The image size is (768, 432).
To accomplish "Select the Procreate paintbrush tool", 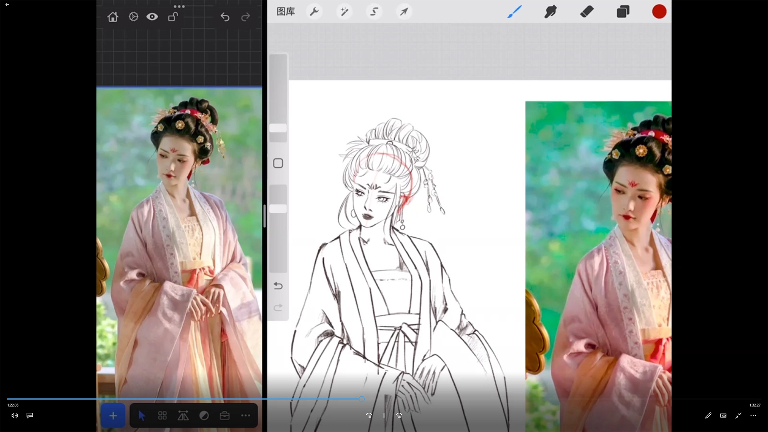I will click(514, 12).
